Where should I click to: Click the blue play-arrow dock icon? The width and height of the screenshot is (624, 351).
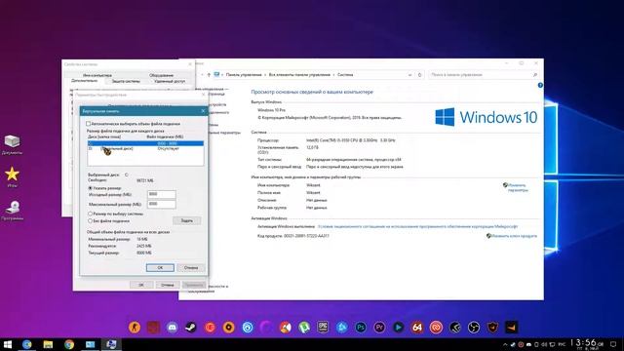399,328
